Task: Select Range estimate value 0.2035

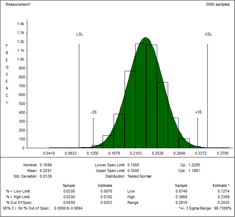Action: pos(223,202)
